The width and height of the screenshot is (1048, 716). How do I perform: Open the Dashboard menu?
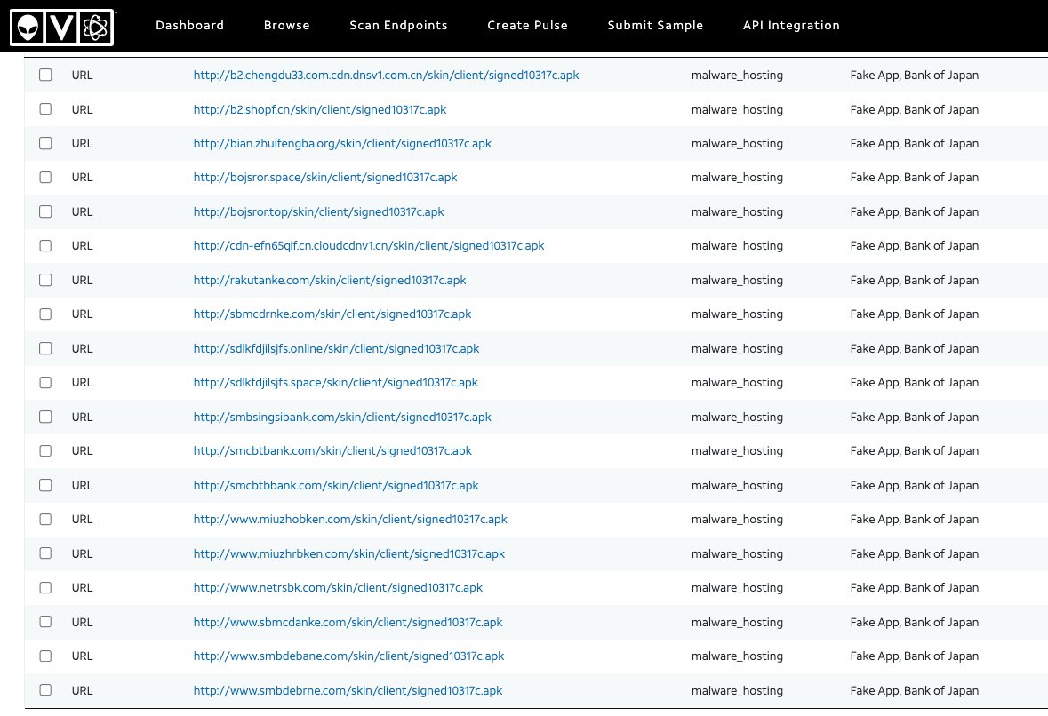click(190, 26)
